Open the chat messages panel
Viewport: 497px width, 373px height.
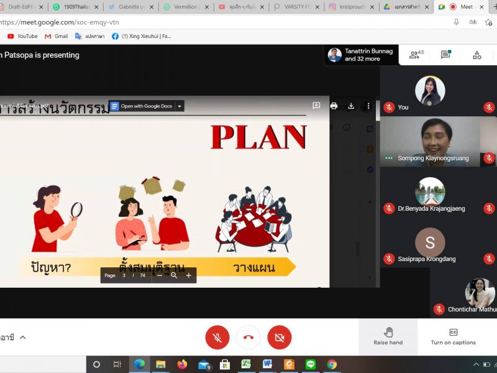coord(445,55)
